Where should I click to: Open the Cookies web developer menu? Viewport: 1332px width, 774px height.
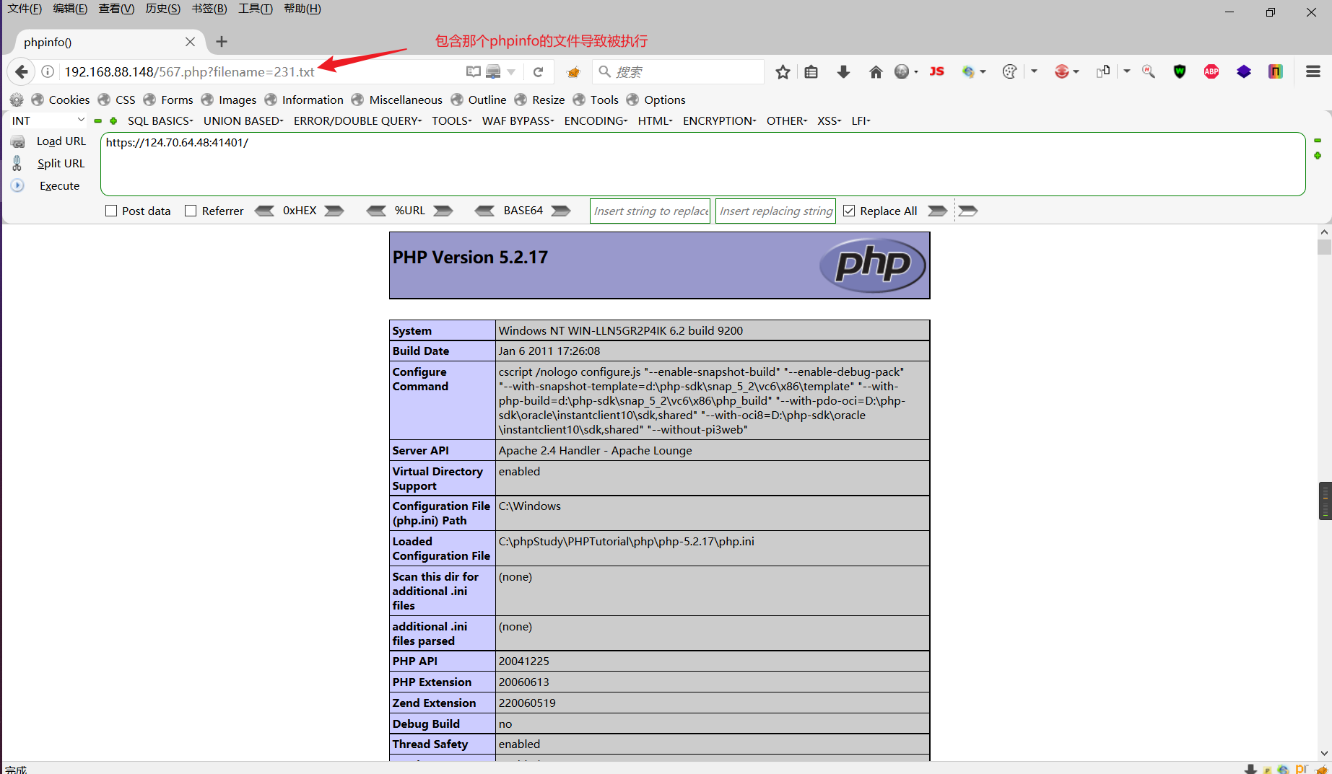pyautogui.click(x=61, y=100)
